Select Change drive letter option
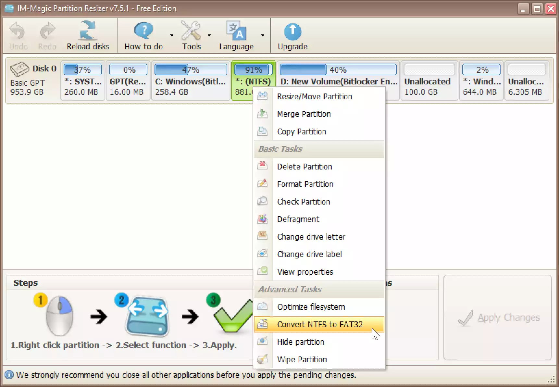Screen dimensions: 559x387 pos(311,237)
